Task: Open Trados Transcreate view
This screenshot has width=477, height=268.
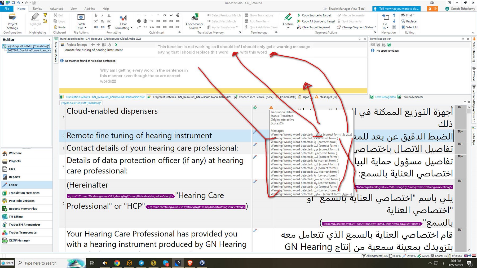Action: (26, 233)
